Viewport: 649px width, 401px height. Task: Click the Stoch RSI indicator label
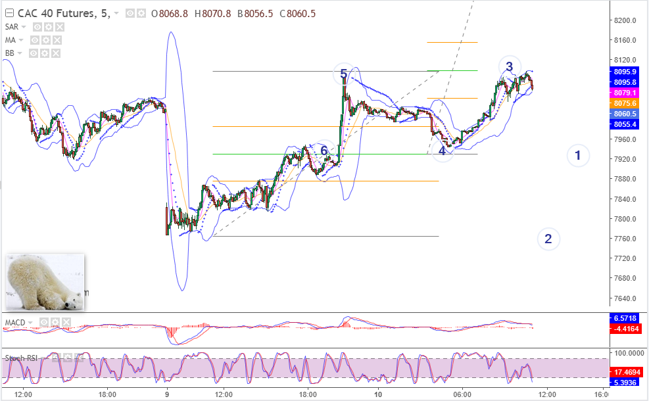coord(22,358)
